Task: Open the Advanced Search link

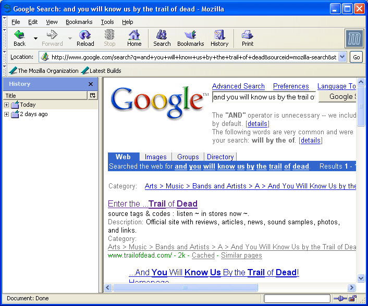Action: point(238,86)
